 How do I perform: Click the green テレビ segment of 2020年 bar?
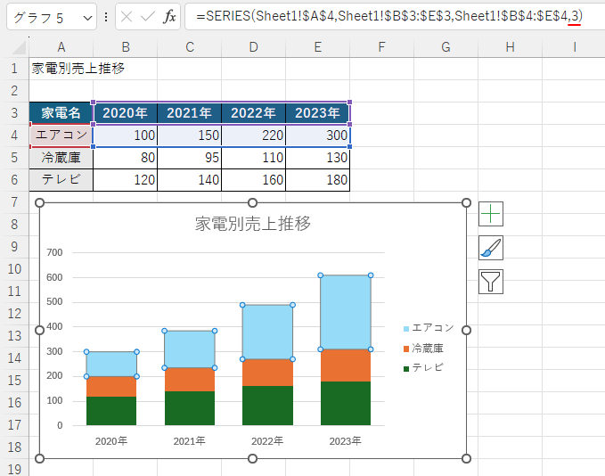pos(111,411)
